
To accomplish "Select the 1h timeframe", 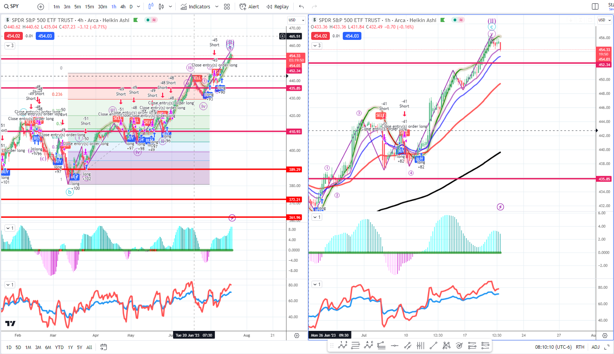I will pos(114,7).
